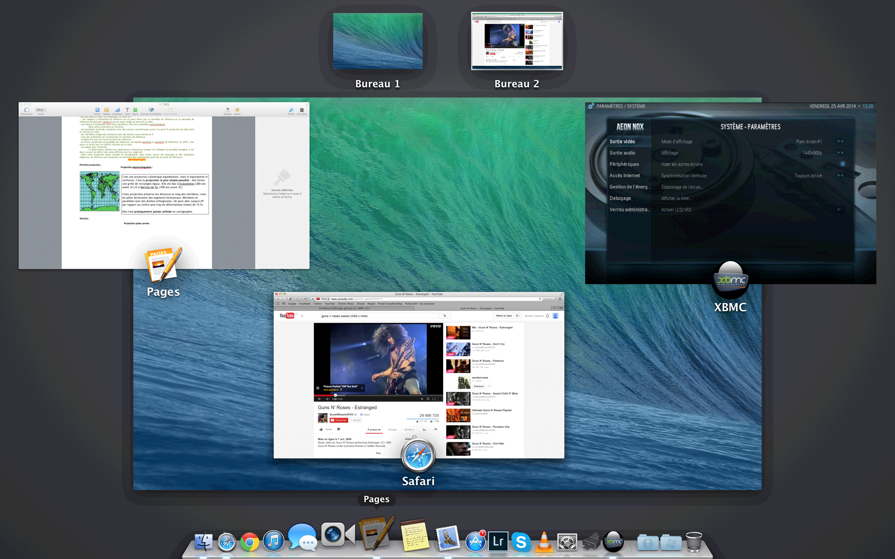Click the Lightroom icon in the Dock
Image resolution: width=895 pixels, height=559 pixels.
pos(498,541)
